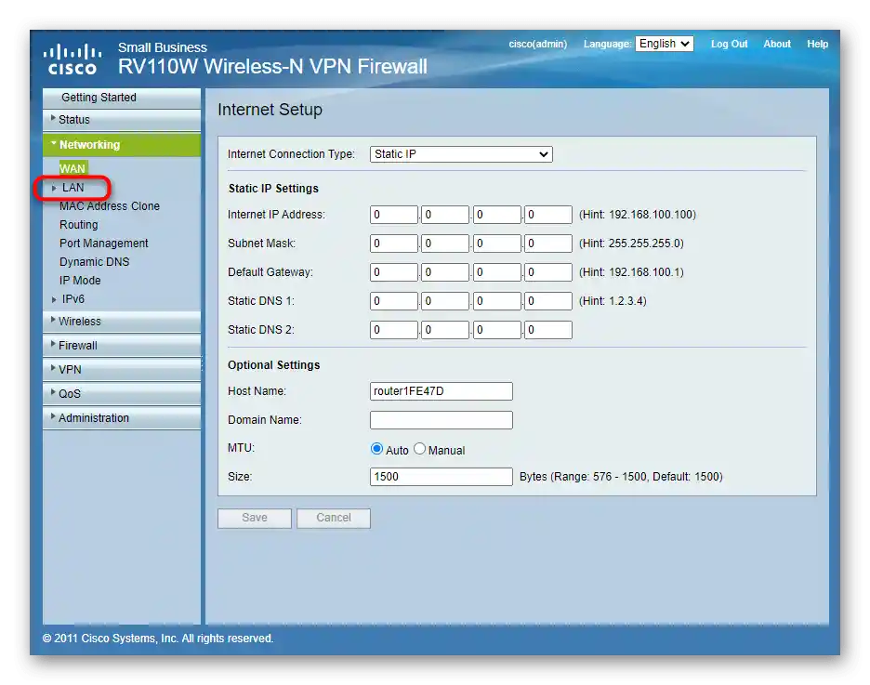Expand the Administration menu section
Screen dimensions: 870x685
(x=122, y=418)
